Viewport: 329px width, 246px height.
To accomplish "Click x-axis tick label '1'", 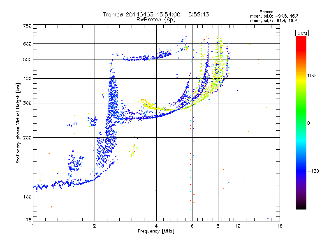I will coord(33,226).
